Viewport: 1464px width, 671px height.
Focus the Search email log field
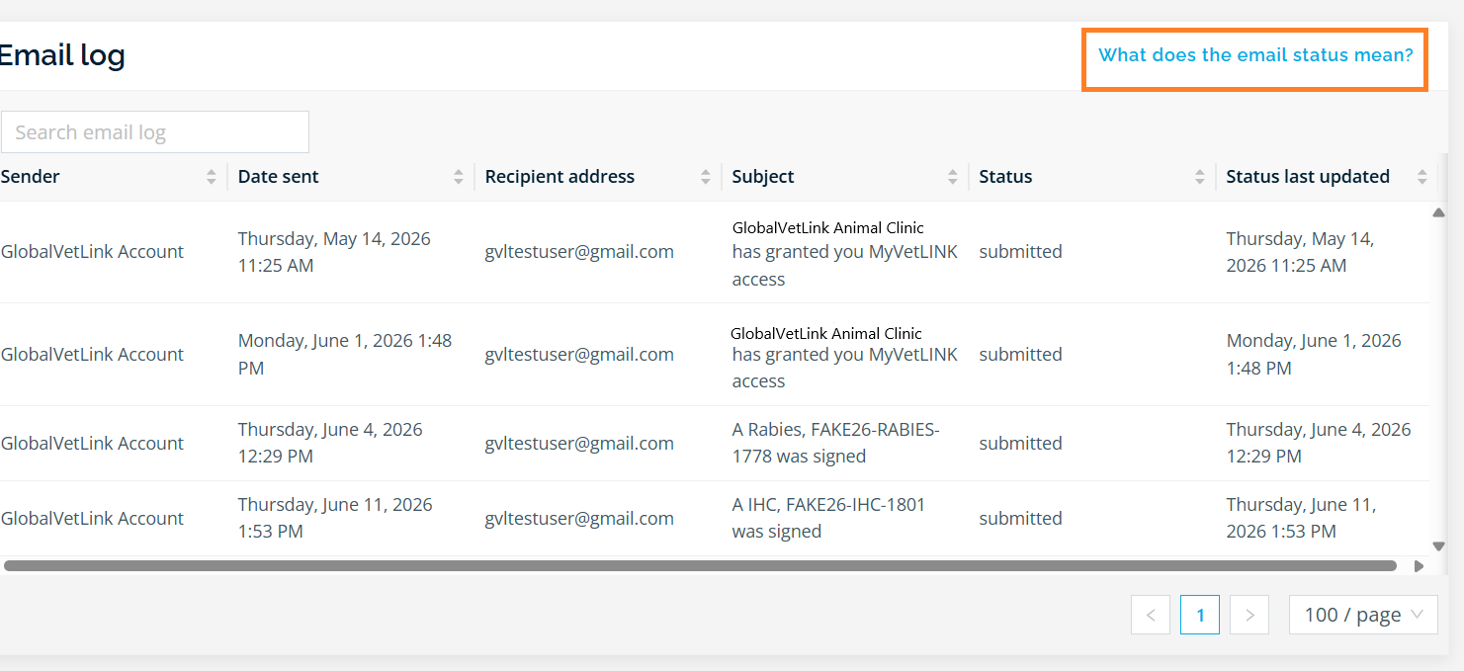tap(155, 132)
